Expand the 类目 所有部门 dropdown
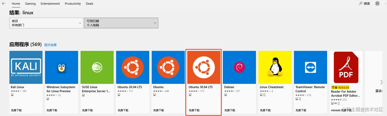Image resolution: width=387 pixels, height=116 pixels. (x=46, y=23)
